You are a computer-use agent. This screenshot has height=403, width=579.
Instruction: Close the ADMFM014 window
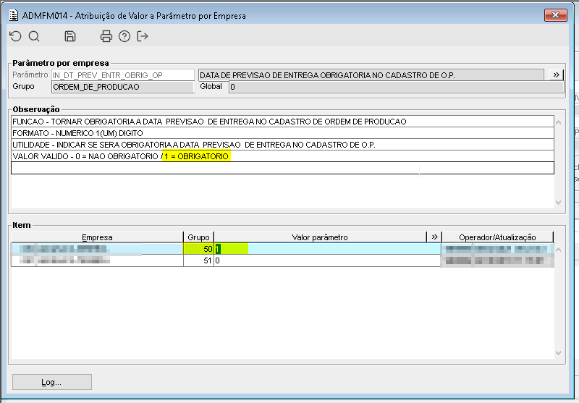[x=555, y=15]
